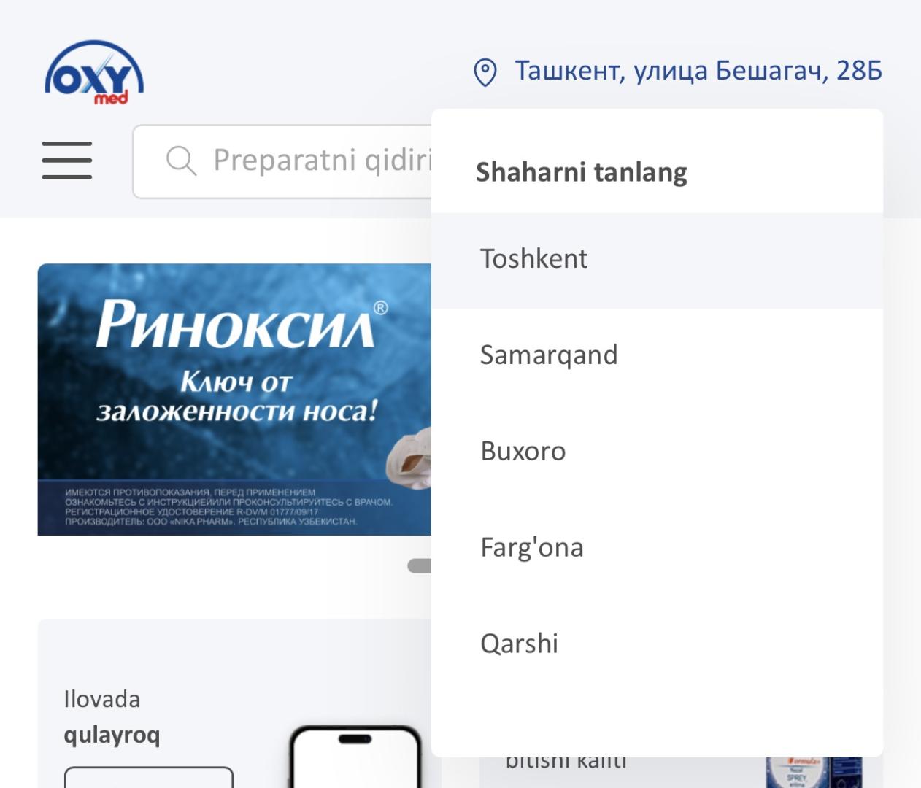The width and height of the screenshot is (921, 788).
Task: Open the hamburger menu
Action: pyautogui.click(x=67, y=161)
